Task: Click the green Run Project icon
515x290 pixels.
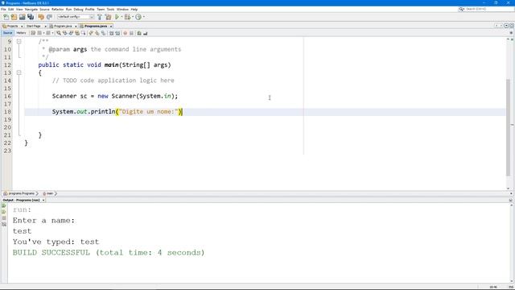Action: (x=117, y=17)
